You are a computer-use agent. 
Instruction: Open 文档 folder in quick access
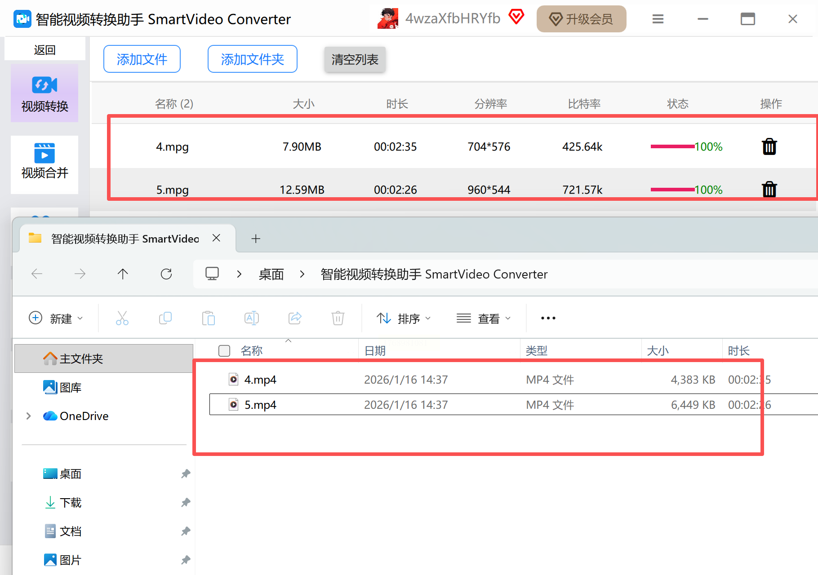(62, 531)
